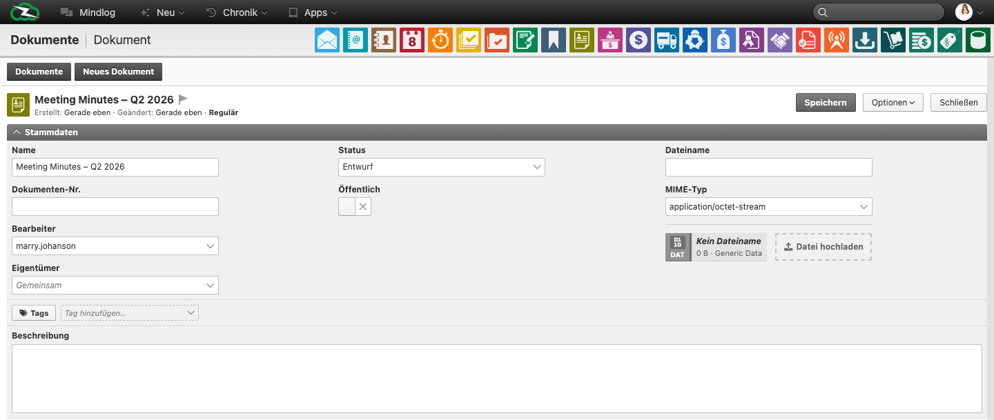Open the red calendar icon
The width and height of the screenshot is (994, 420).
pyautogui.click(x=412, y=40)
